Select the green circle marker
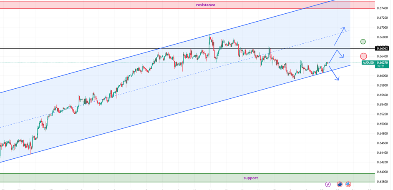Image resolution: width=393 pixels, height=190 pixels. [363, 42]
